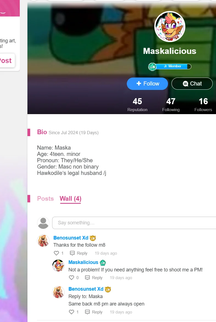Screen dimensions: 216x322
Task: Like Maskalicious's "Not a problem" reply
Action: [x=71, y=278]
